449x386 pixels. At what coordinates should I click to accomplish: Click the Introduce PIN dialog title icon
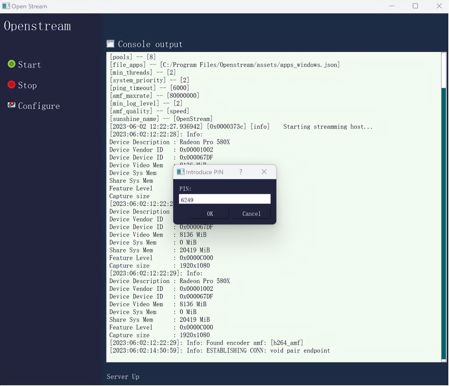point(180,172)
